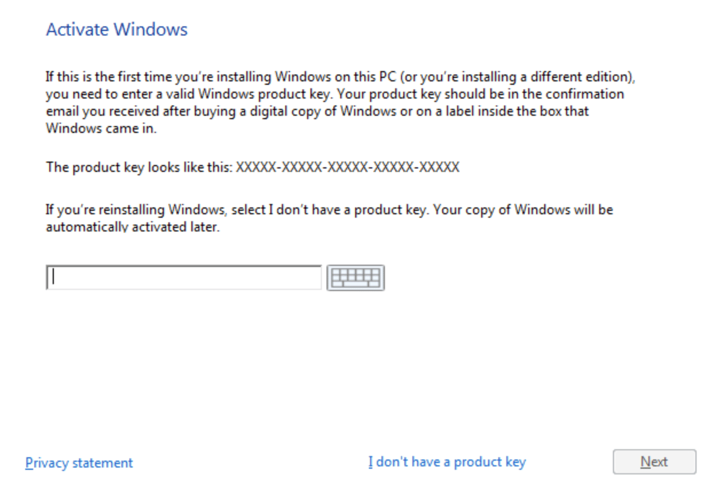Open the Privacy statement link

pyautogui.click(x=79, y=463)
